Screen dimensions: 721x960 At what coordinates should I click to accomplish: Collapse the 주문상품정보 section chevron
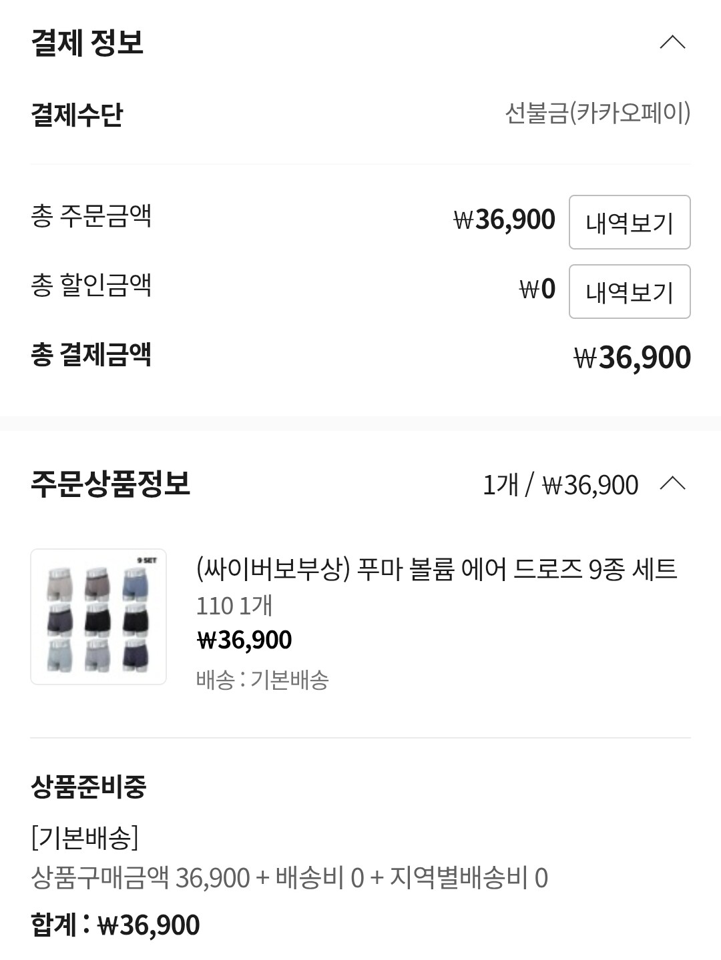click(x=672, y=483)
